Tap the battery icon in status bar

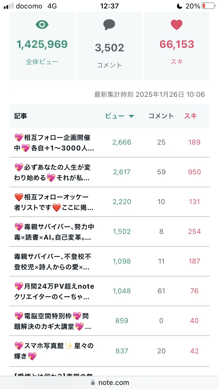coord(208,6)
